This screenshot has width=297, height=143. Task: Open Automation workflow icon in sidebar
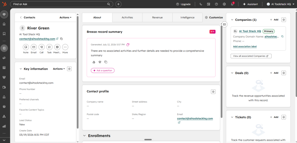click(4, 116)
